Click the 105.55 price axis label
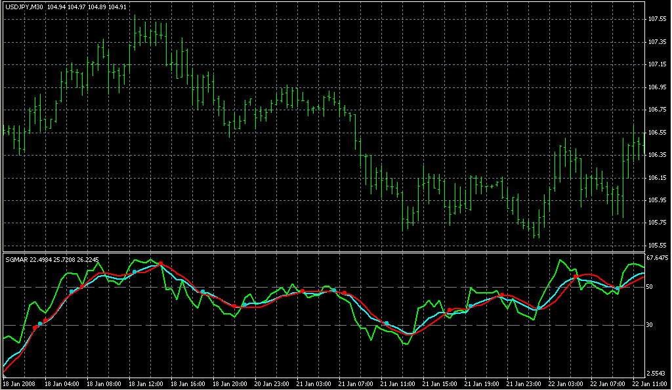The height and width of the screenshot is (390, 672). (x=657, y=246)
